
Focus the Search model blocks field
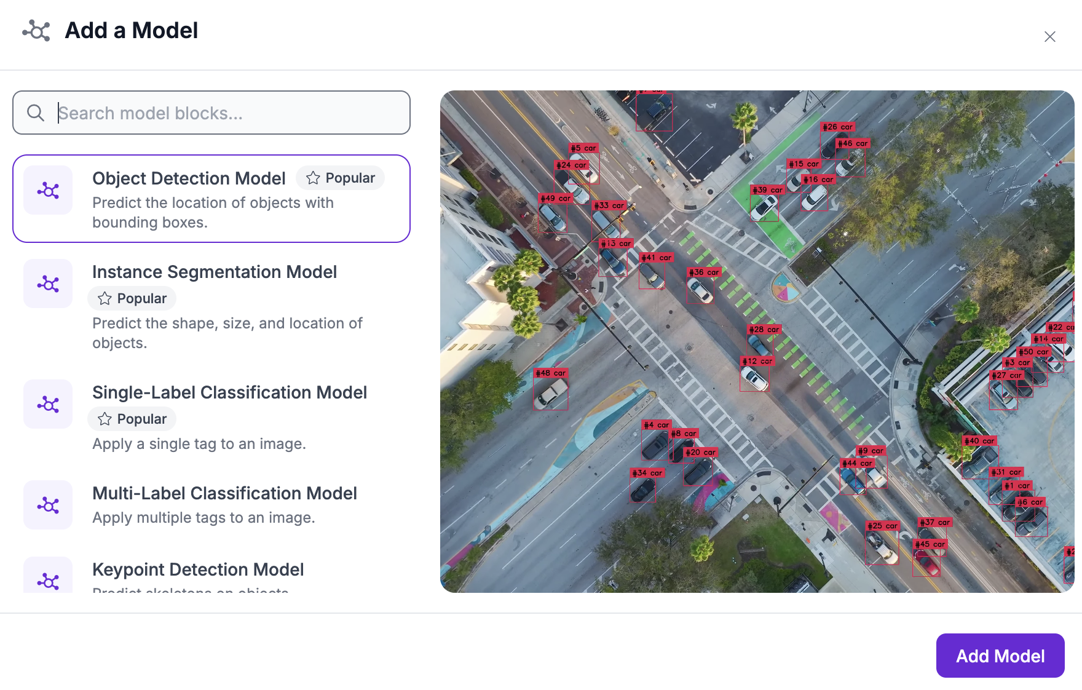[227, 113]
